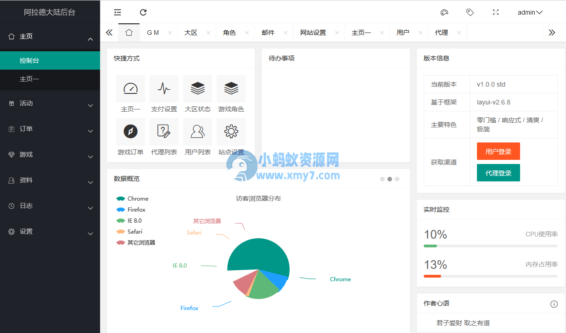This screenshot has width=566, height=333.
Task: Click the 代理登录 button
Action: 499,173
